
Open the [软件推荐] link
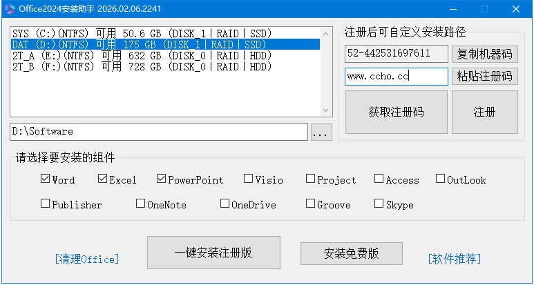(x=454, y=259)
